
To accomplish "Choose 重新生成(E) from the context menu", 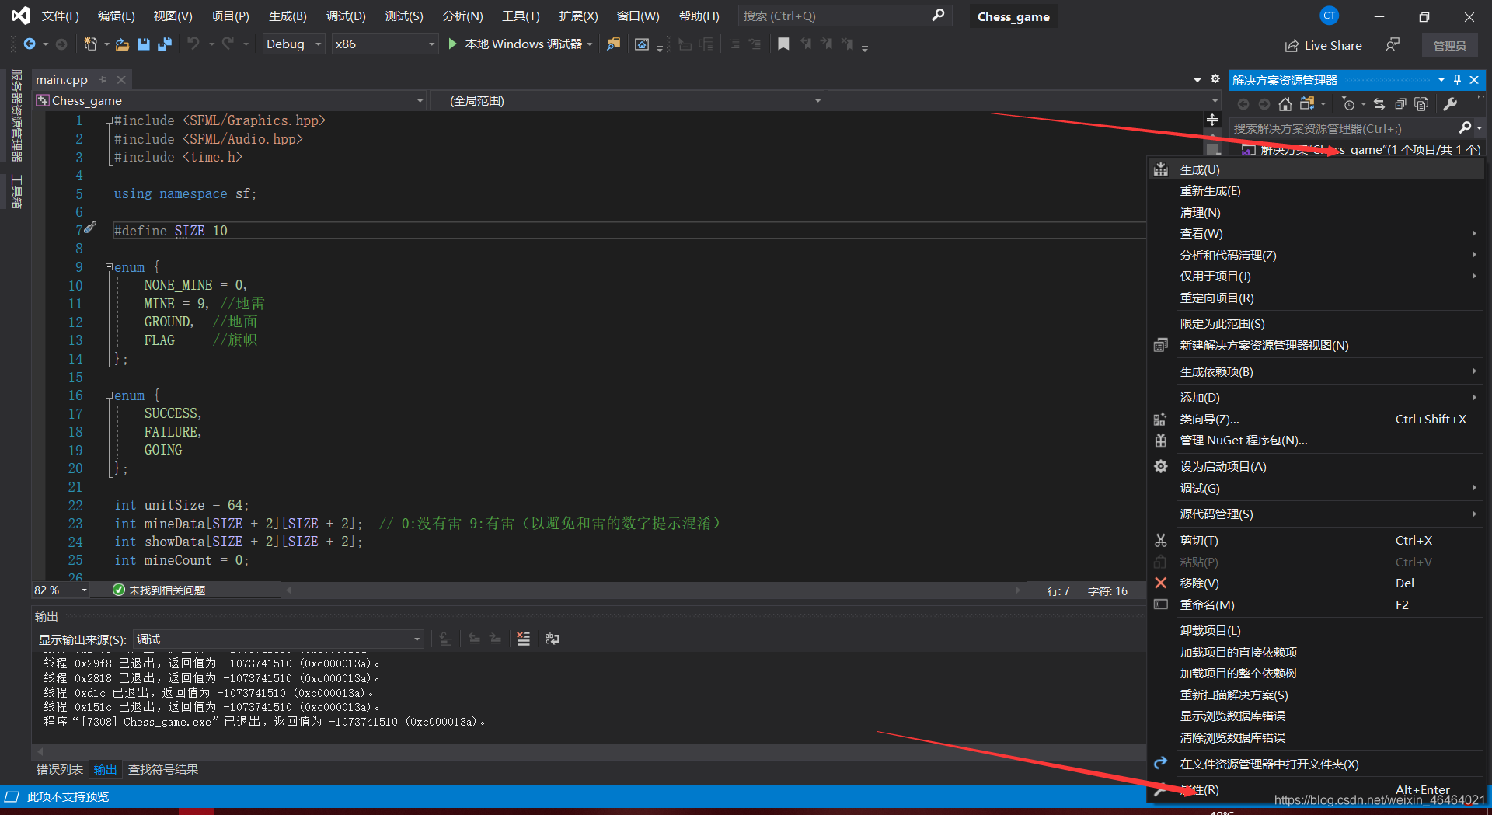I will 1317,191.
